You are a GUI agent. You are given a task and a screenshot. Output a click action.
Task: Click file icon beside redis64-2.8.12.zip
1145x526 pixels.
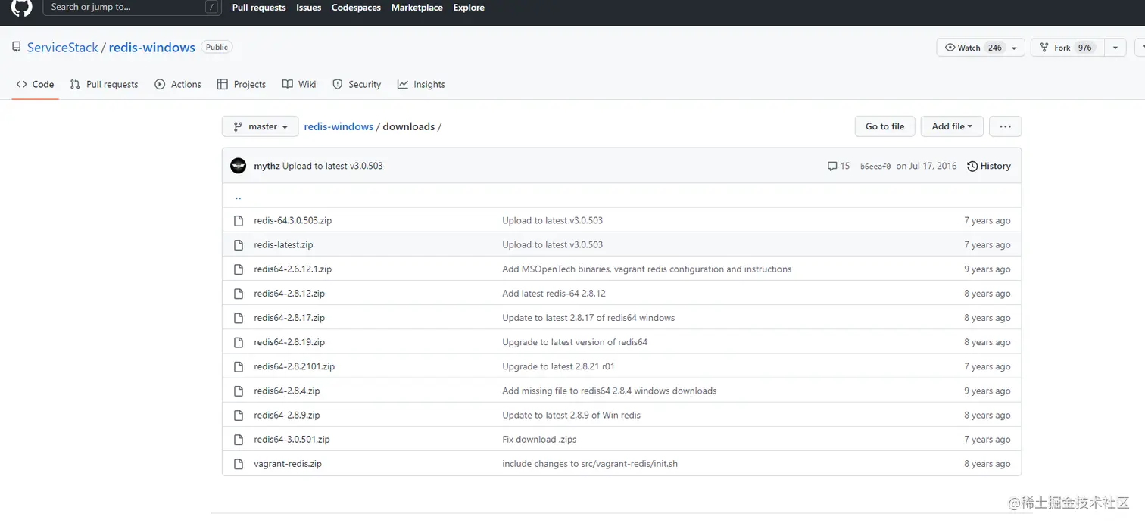point(239,294)
